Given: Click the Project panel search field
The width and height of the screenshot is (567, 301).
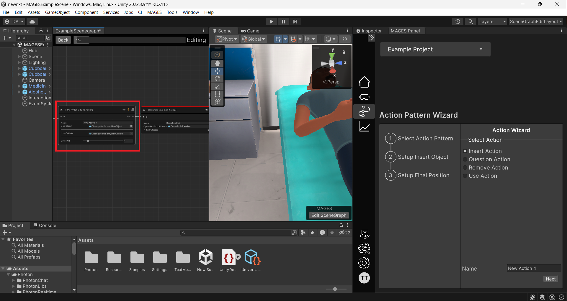Looking at the screenshot, I should tap(236, 233).
